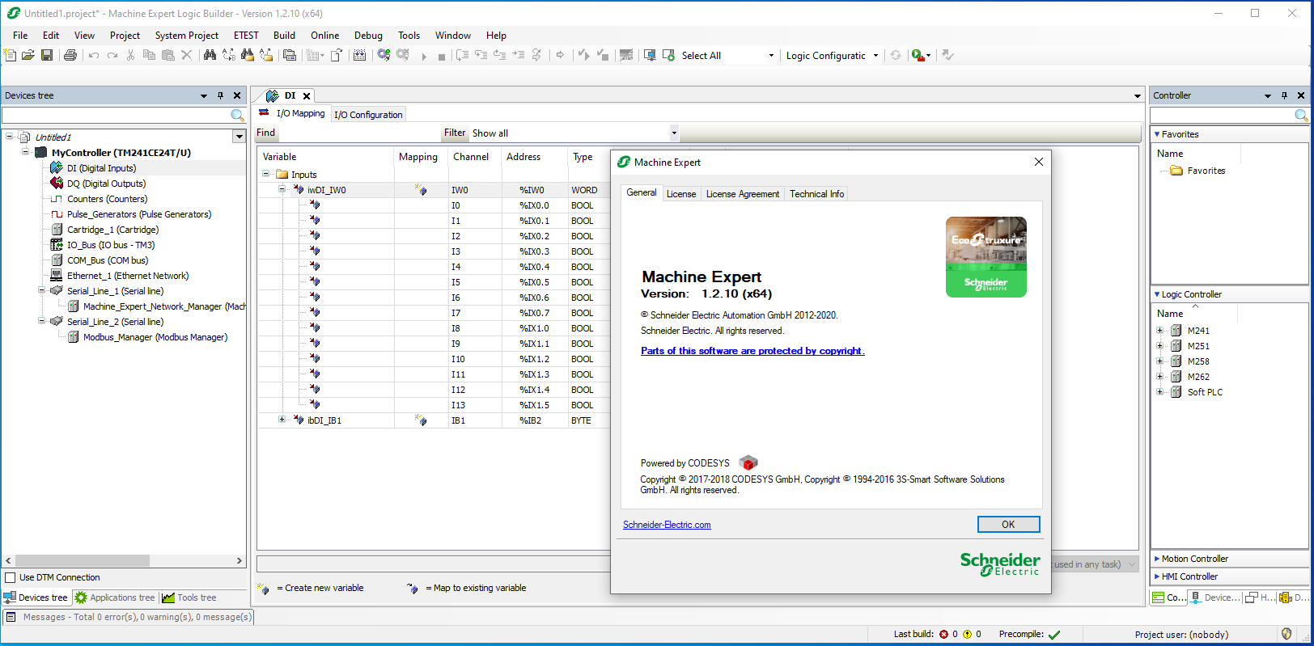This screenshot has width=1314, height=646.
Task: Open the Untitled1 dropdown arrow in Devices tree
Action: (239, 137)
